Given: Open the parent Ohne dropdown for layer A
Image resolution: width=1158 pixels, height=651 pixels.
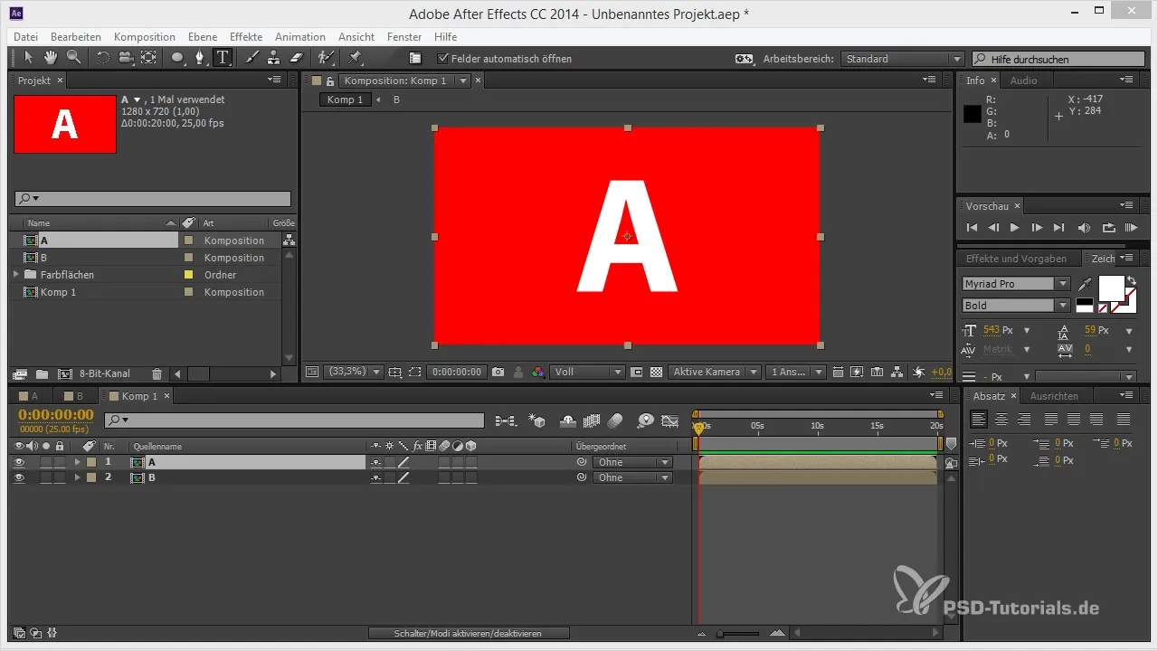Looking at the screenshot, I should point(632,462).
